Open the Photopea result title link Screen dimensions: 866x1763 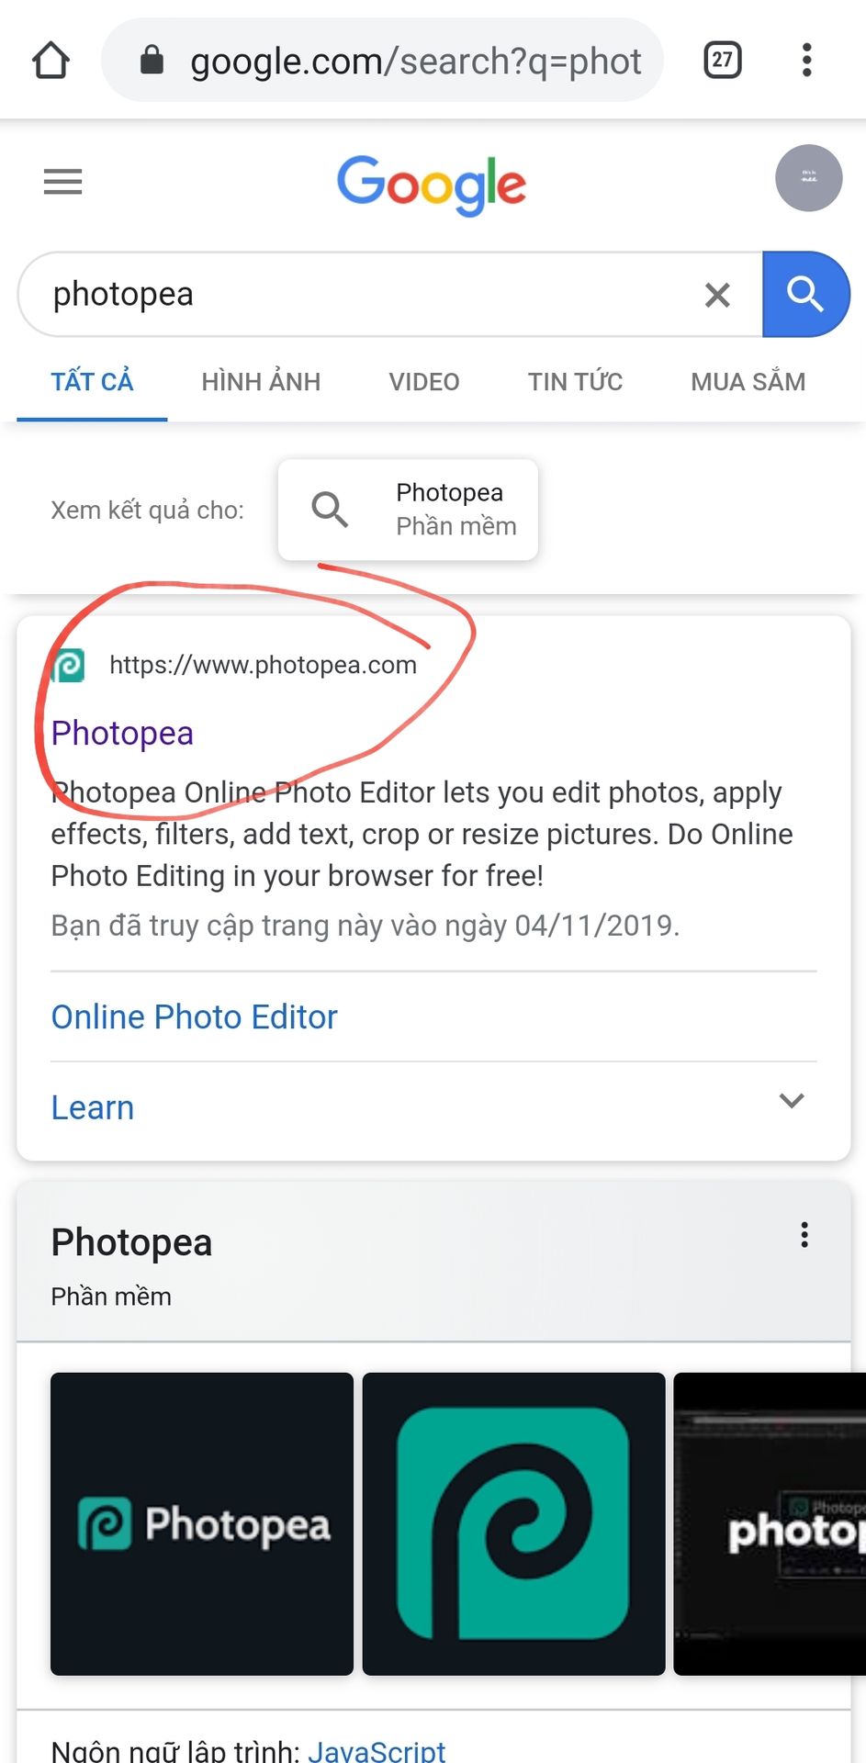[122, 733]
